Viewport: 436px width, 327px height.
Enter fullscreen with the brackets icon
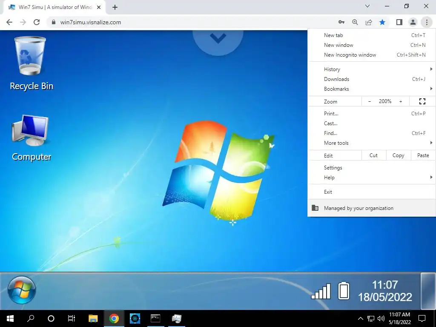422,101
